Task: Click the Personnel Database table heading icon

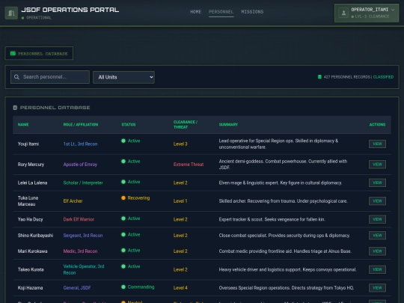Action: (15, 108)
